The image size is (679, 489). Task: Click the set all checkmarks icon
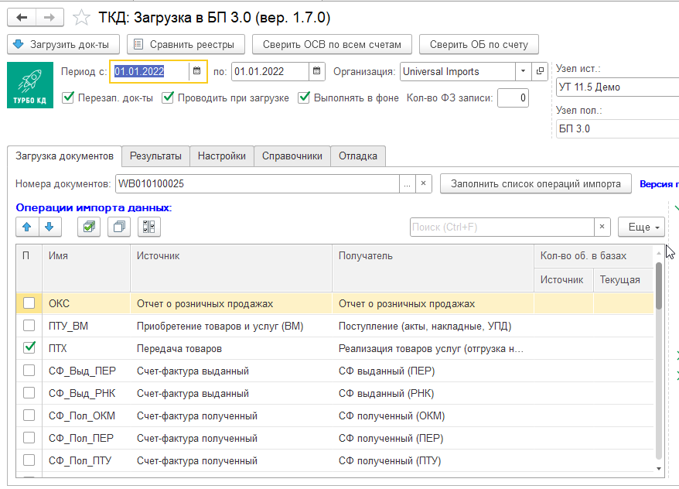88,227
